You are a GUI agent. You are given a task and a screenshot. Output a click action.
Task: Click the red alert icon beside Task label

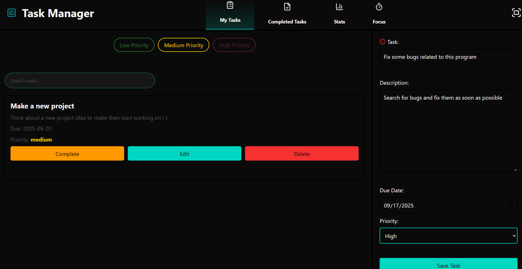click(x=382, y=42)
